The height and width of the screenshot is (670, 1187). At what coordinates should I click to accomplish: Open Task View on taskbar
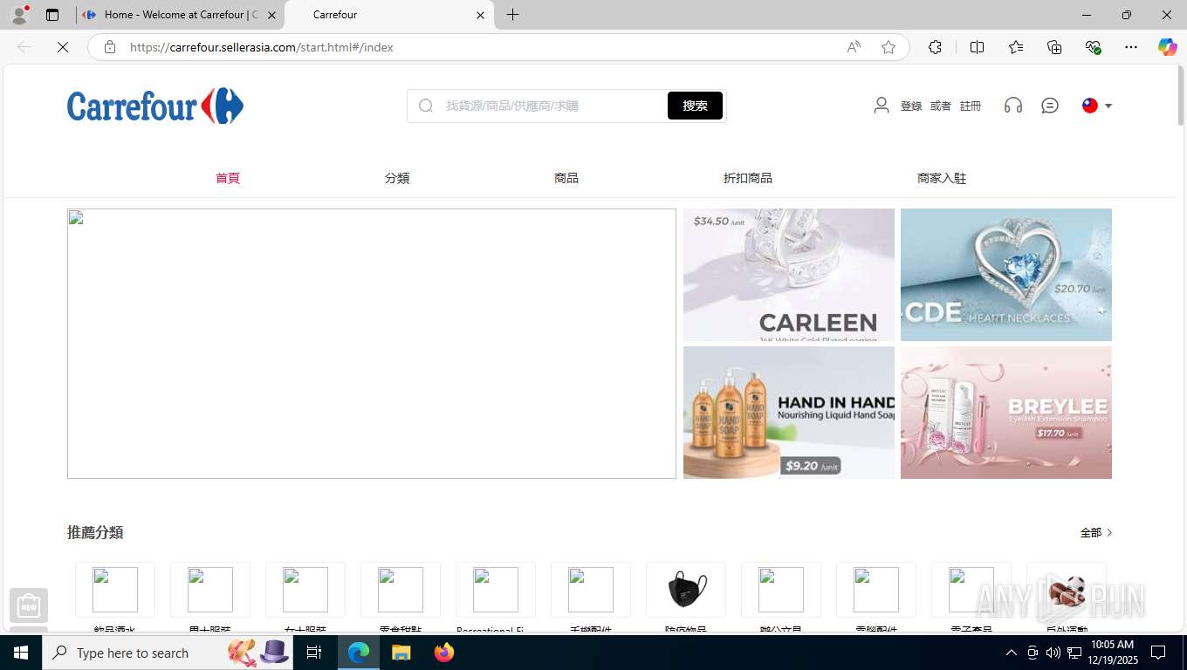[314, 653]
